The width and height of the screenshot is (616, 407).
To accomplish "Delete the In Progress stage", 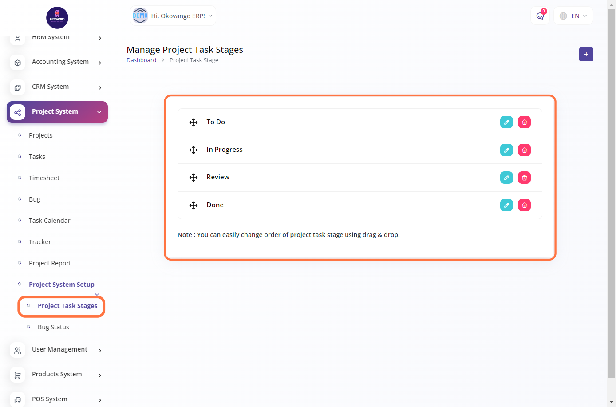I will 524,150.
